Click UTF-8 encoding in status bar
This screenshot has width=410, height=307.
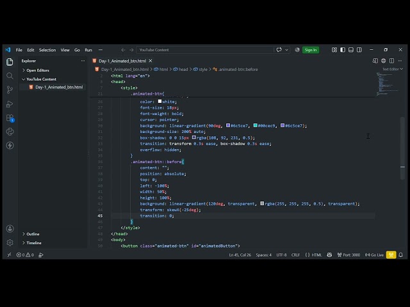(281, 255)
